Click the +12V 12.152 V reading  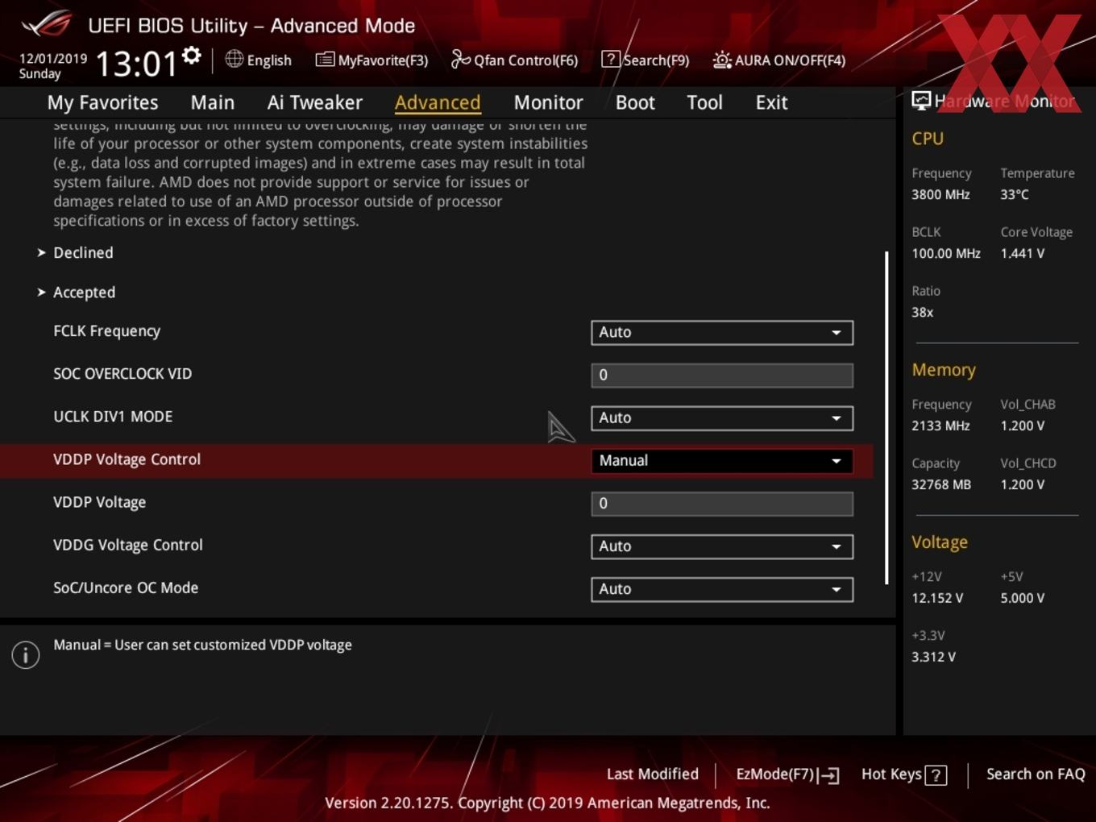click(x=937, y=598)
